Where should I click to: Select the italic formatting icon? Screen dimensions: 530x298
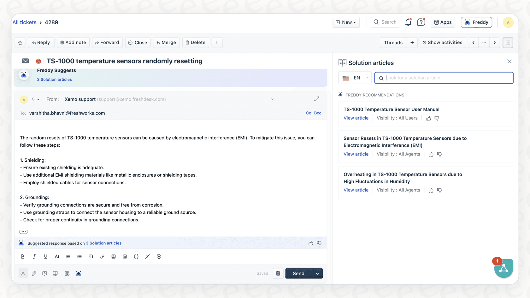click(34, 256)
